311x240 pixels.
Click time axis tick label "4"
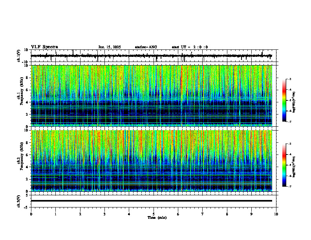pyautogui.click(x=129, y=214)
